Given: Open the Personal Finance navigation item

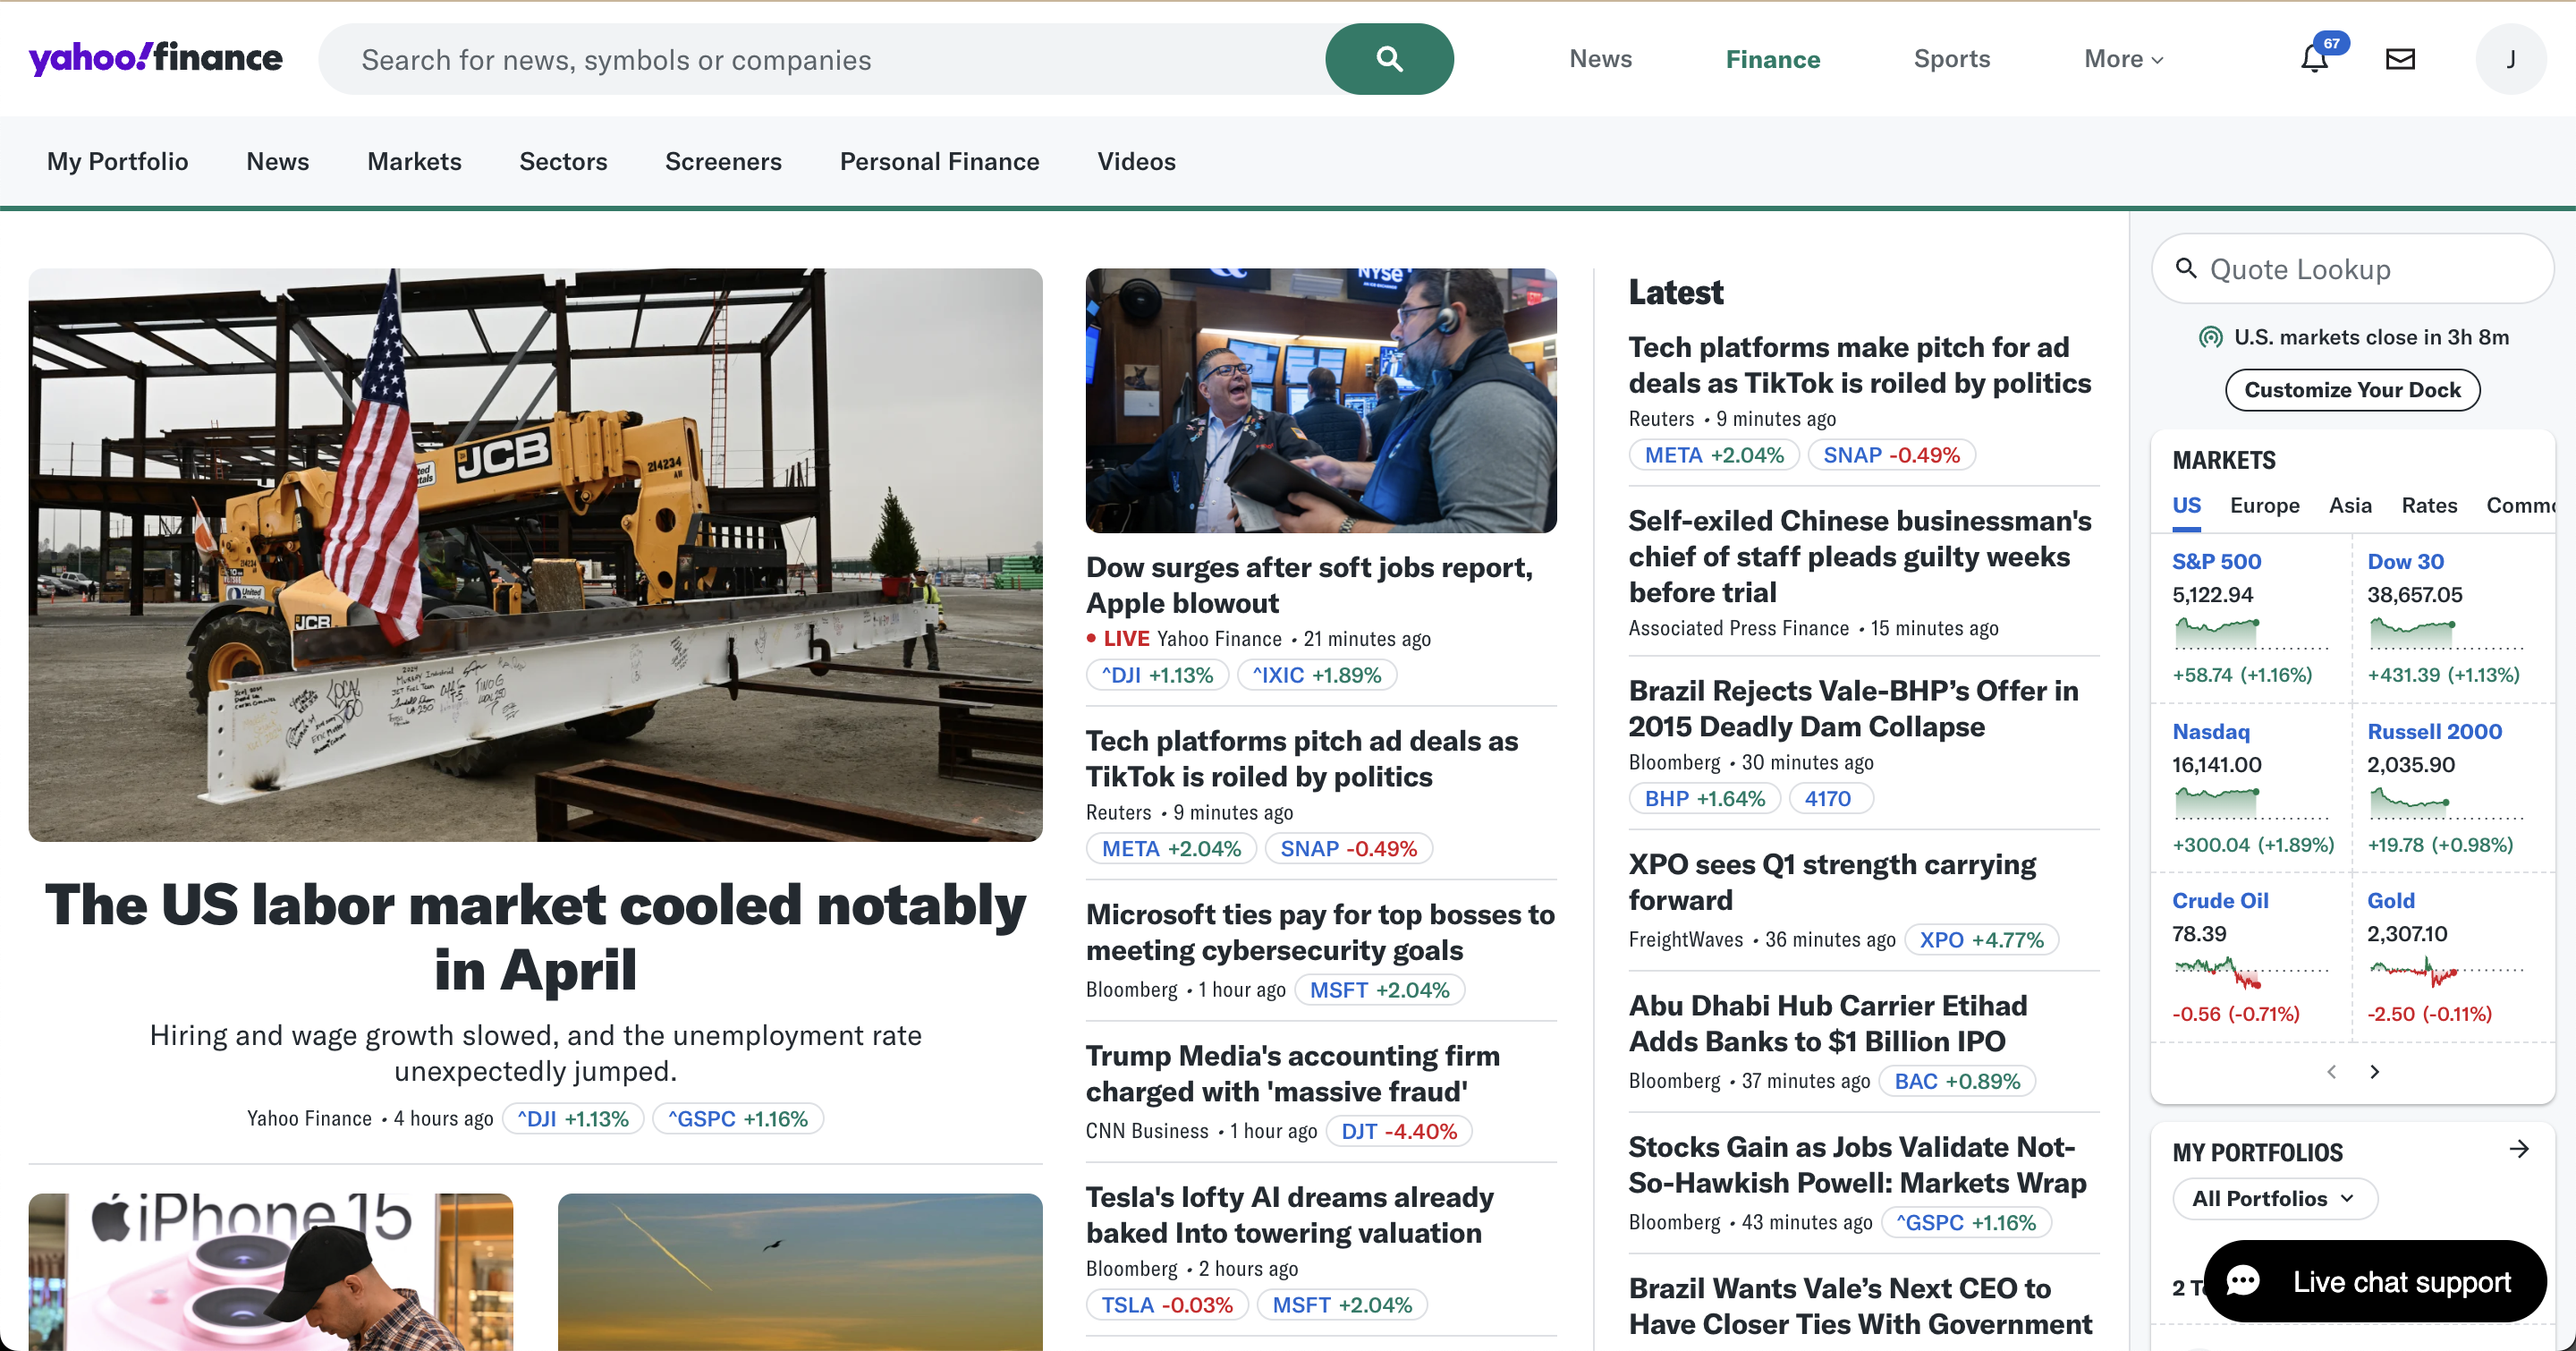Looking at the screenshot, I should point(939,161).
